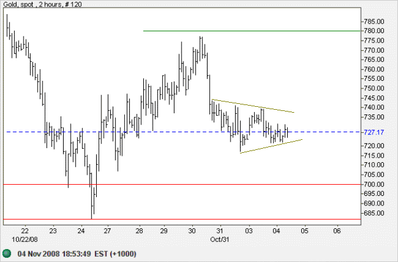Click date axis label 28
This screenshot has width=398, height=262.
pyautogui.click(x=139, y=231)
